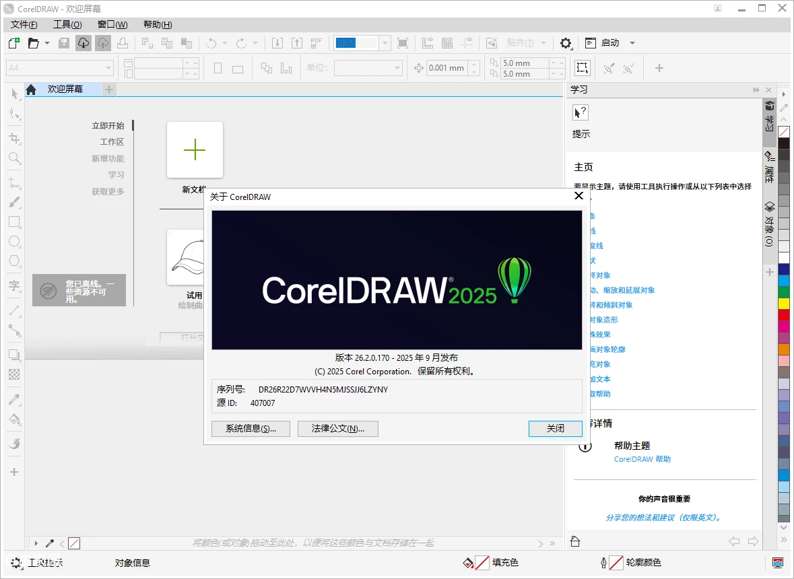Click the new document plus thumbnail

point(195,150)
